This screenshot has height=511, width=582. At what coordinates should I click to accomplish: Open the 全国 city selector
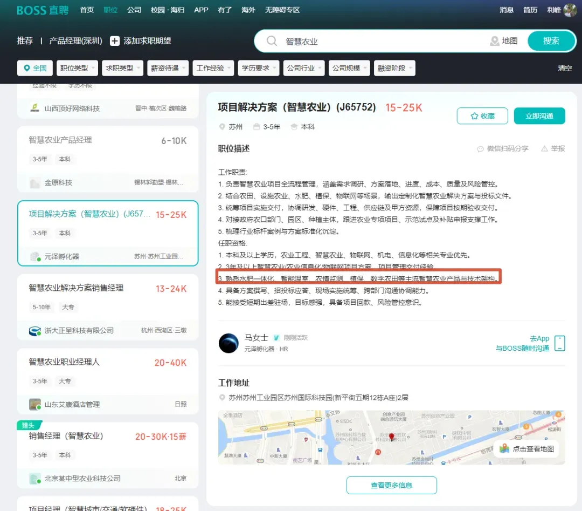[35, 68]
